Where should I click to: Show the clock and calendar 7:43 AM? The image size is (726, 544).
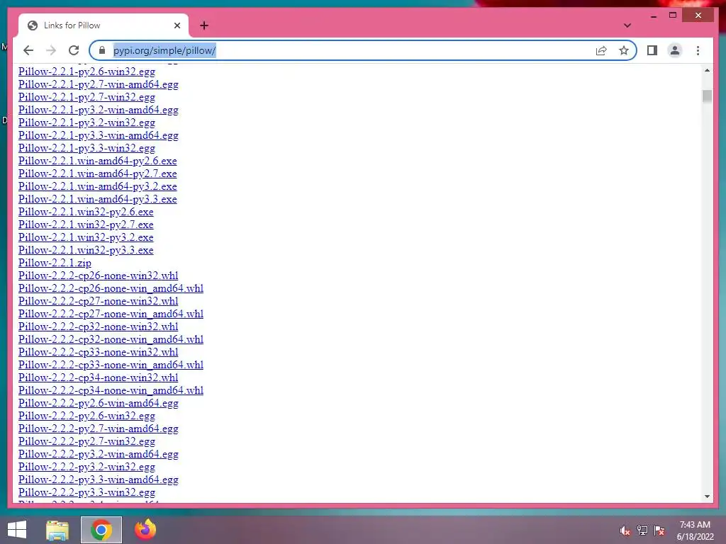695,530
